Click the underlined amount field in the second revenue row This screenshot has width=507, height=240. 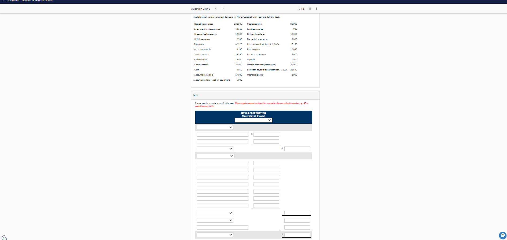point(266,141)
